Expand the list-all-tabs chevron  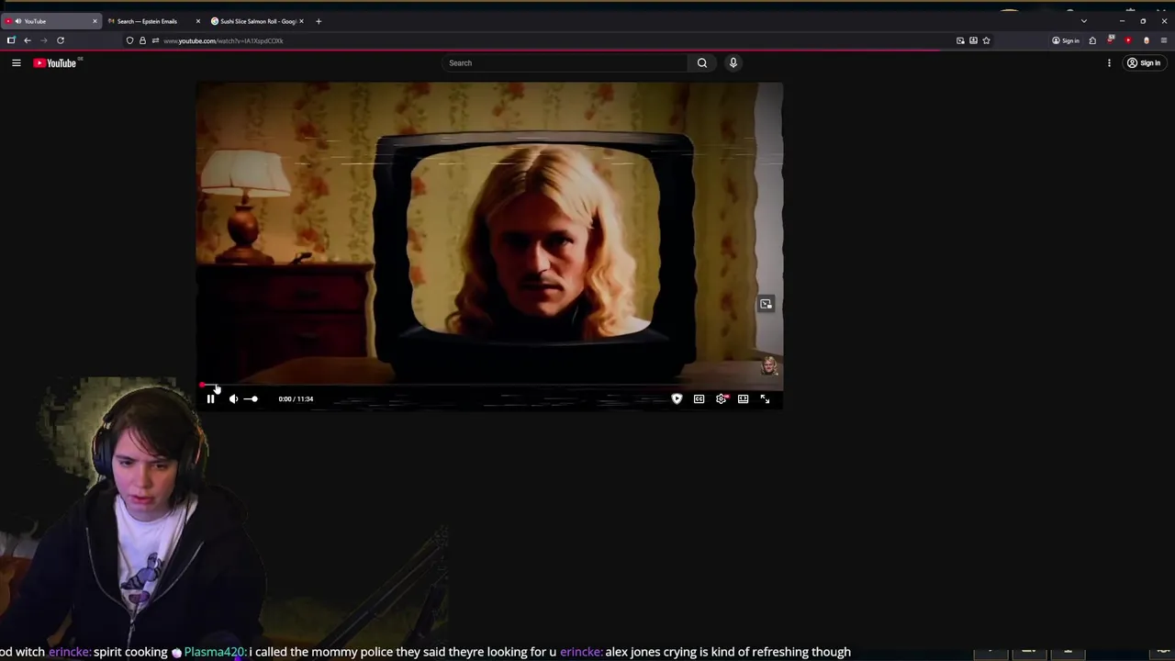click(1084, 21)
